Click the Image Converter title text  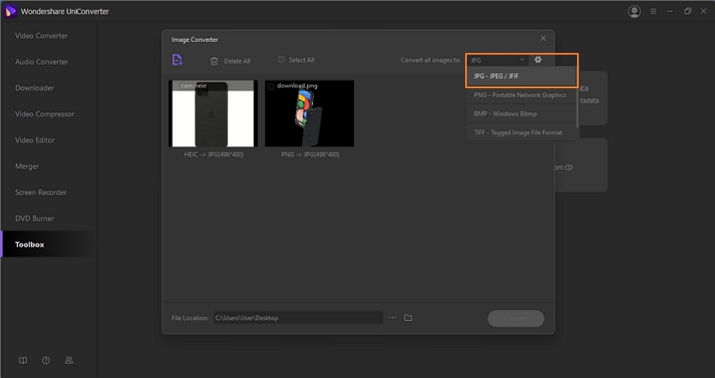coord(194,39)
